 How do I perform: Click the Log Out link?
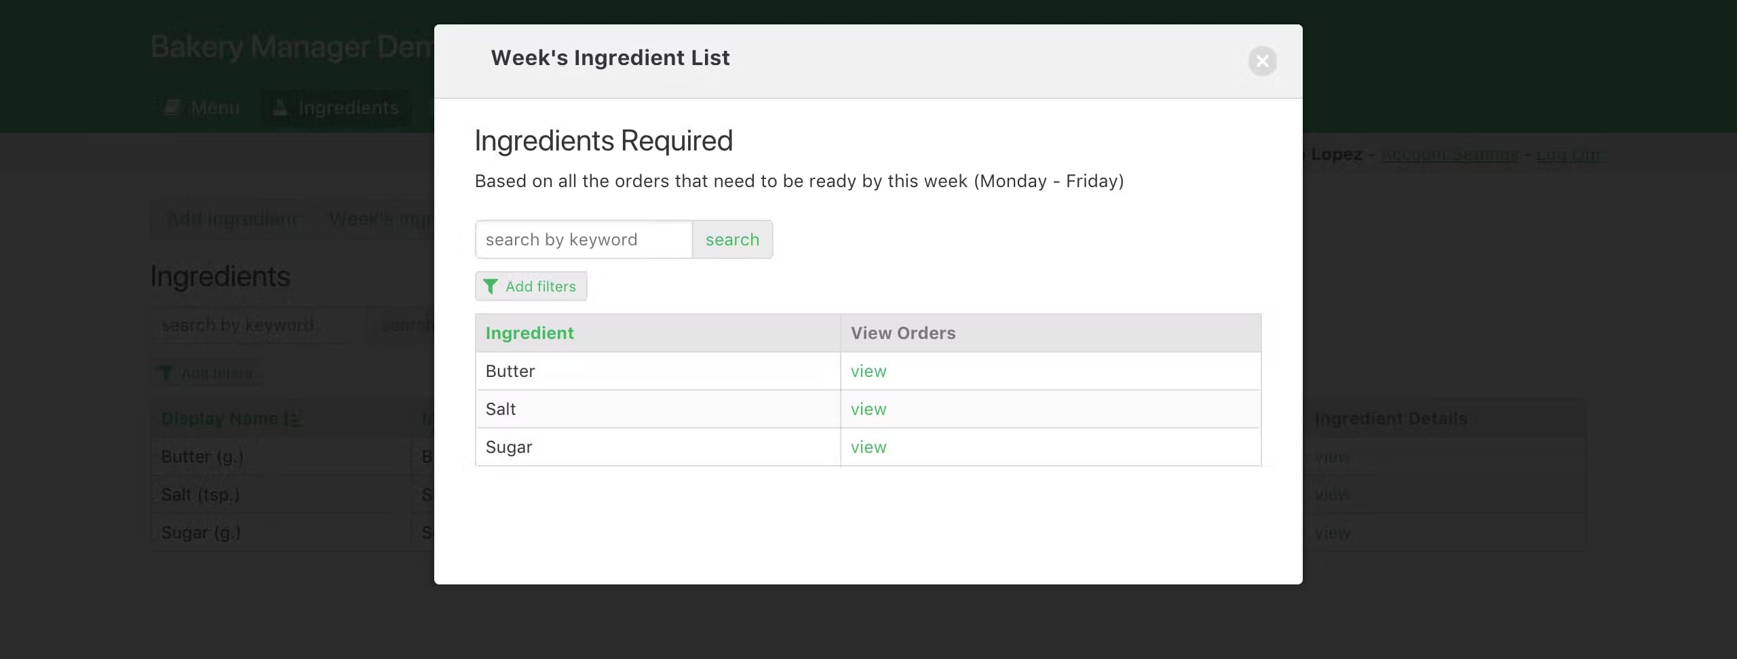pos(1567,155)
